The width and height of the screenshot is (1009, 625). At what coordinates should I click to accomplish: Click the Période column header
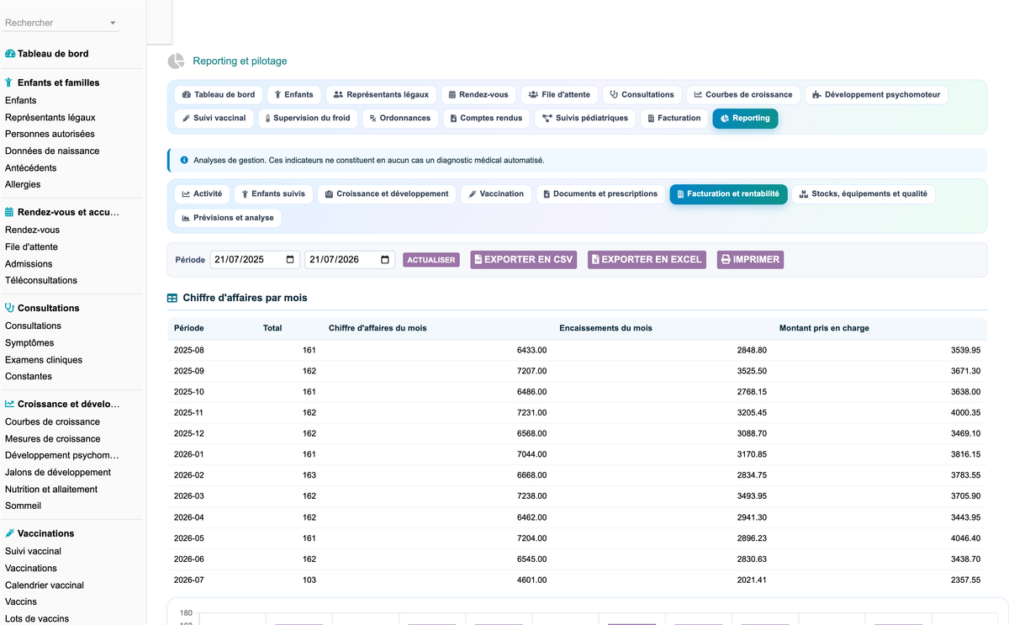coord(189,328)
